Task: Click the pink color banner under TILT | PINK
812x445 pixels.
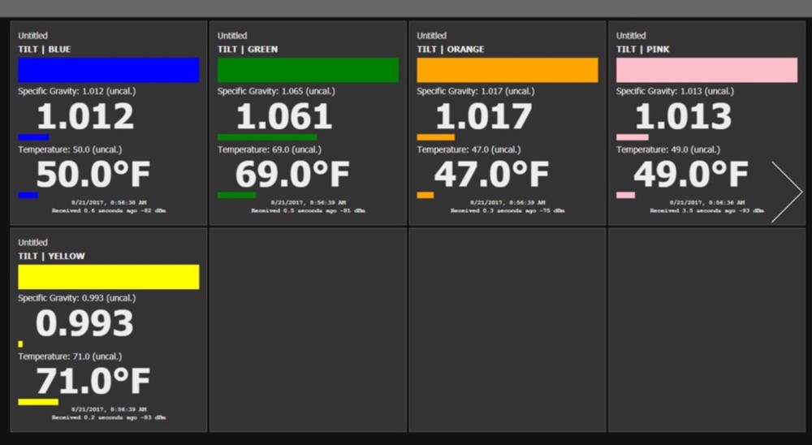Action: click(706, 70)
